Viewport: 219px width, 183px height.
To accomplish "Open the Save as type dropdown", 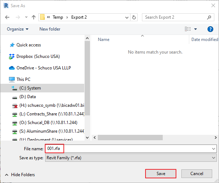I will (130, 158).
